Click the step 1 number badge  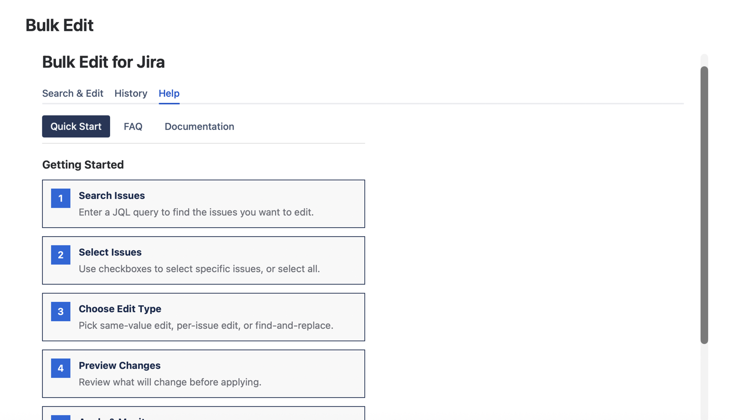61,198
